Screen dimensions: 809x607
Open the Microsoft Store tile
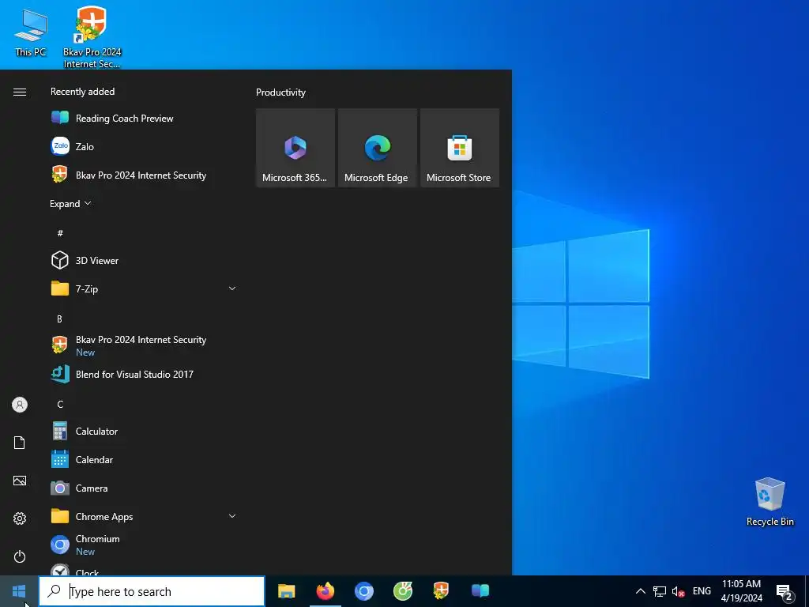(x=459, y=148)
